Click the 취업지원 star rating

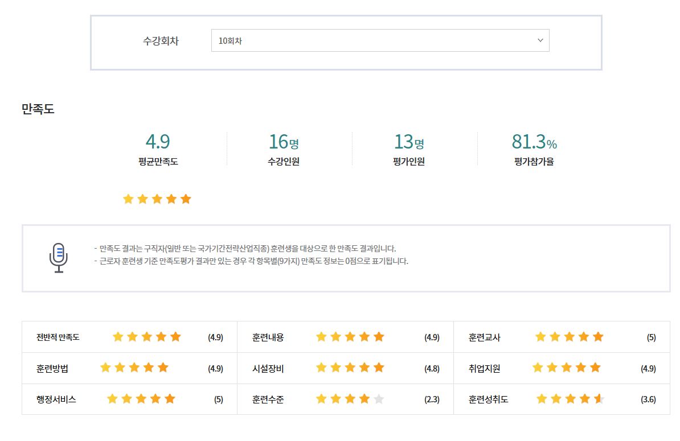click(x=566, y=368)
